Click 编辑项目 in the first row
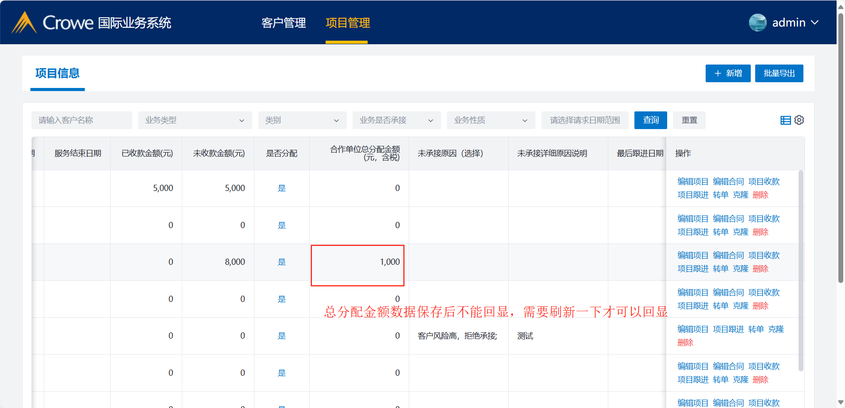The width and height of the screenshot is (845, 408). [693, 182]
